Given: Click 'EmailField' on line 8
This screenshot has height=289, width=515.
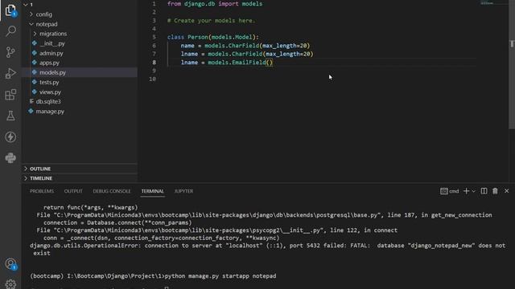Looking at the screenshot, I should (249, 63).
